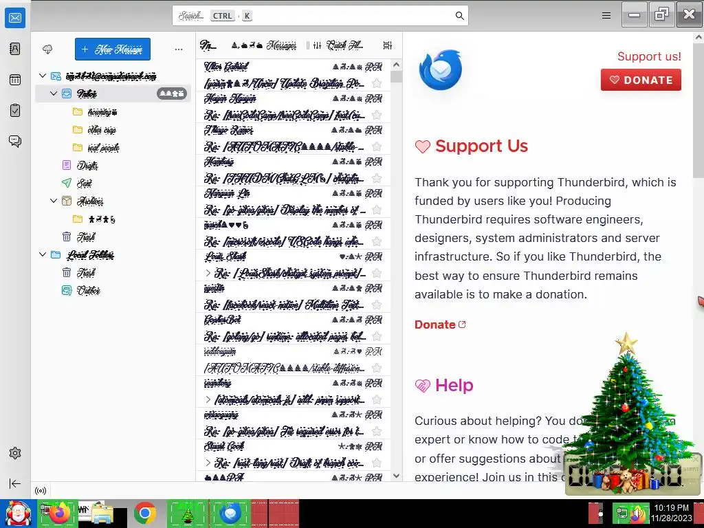Toggle the Quick Filter bar
Viewport: 704px width, 528px height.
click(338, 45)
